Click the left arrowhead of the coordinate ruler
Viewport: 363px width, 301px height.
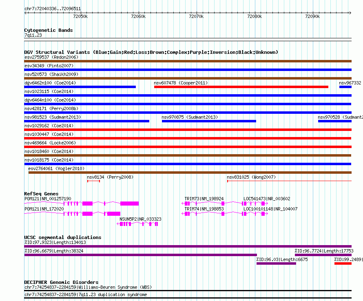click(25, 13)
